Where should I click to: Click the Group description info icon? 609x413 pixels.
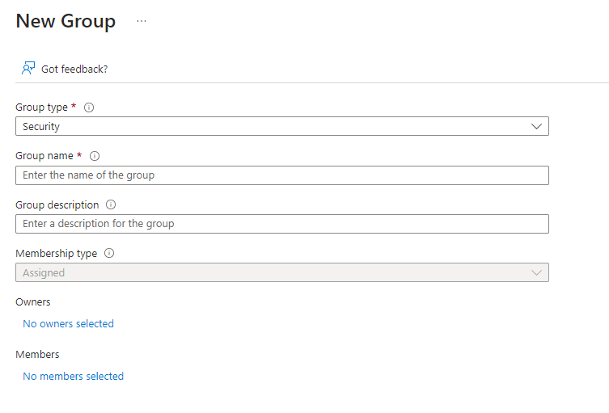(111, 204)
